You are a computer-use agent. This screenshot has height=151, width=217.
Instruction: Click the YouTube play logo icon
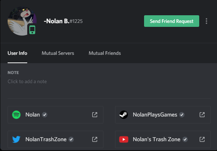coord(124,139)
